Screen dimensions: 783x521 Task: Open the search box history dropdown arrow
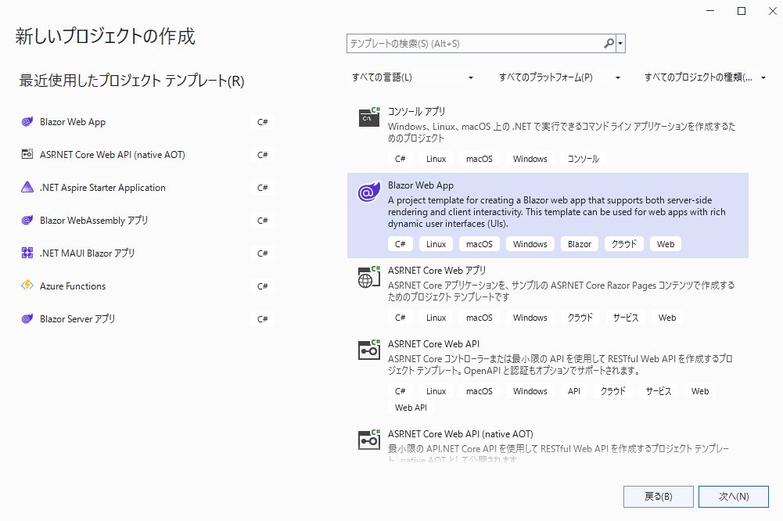coord(620,44)
